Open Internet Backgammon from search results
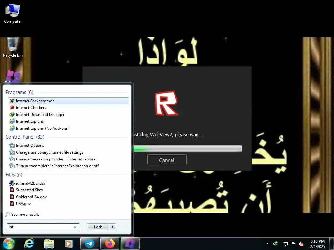The width and height of the screenshot is (334, 250). pyautogui.click(x=68, y=101)
